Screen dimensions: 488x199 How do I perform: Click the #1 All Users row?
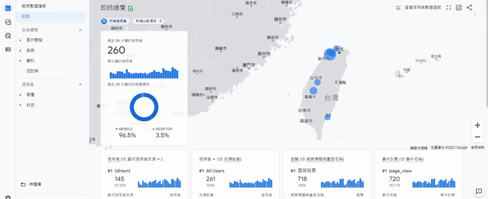(212, 171)
